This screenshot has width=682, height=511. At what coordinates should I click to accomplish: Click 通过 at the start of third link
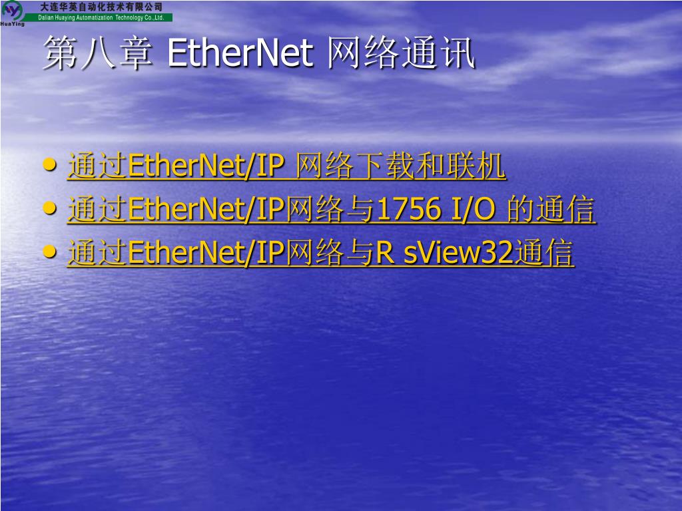(x=97, y=253)
